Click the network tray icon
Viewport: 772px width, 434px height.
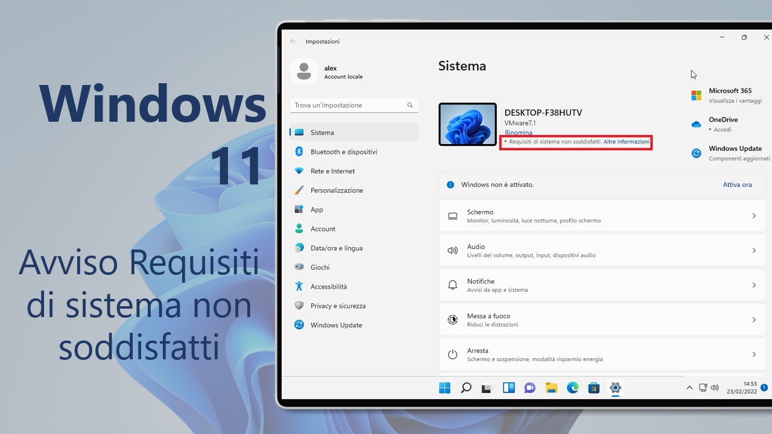tap(703, 388)
